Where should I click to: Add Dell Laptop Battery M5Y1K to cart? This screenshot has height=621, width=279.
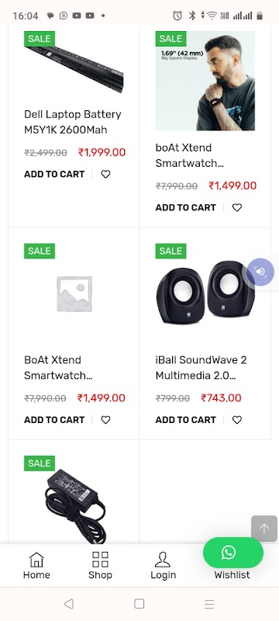pos(54,174)
